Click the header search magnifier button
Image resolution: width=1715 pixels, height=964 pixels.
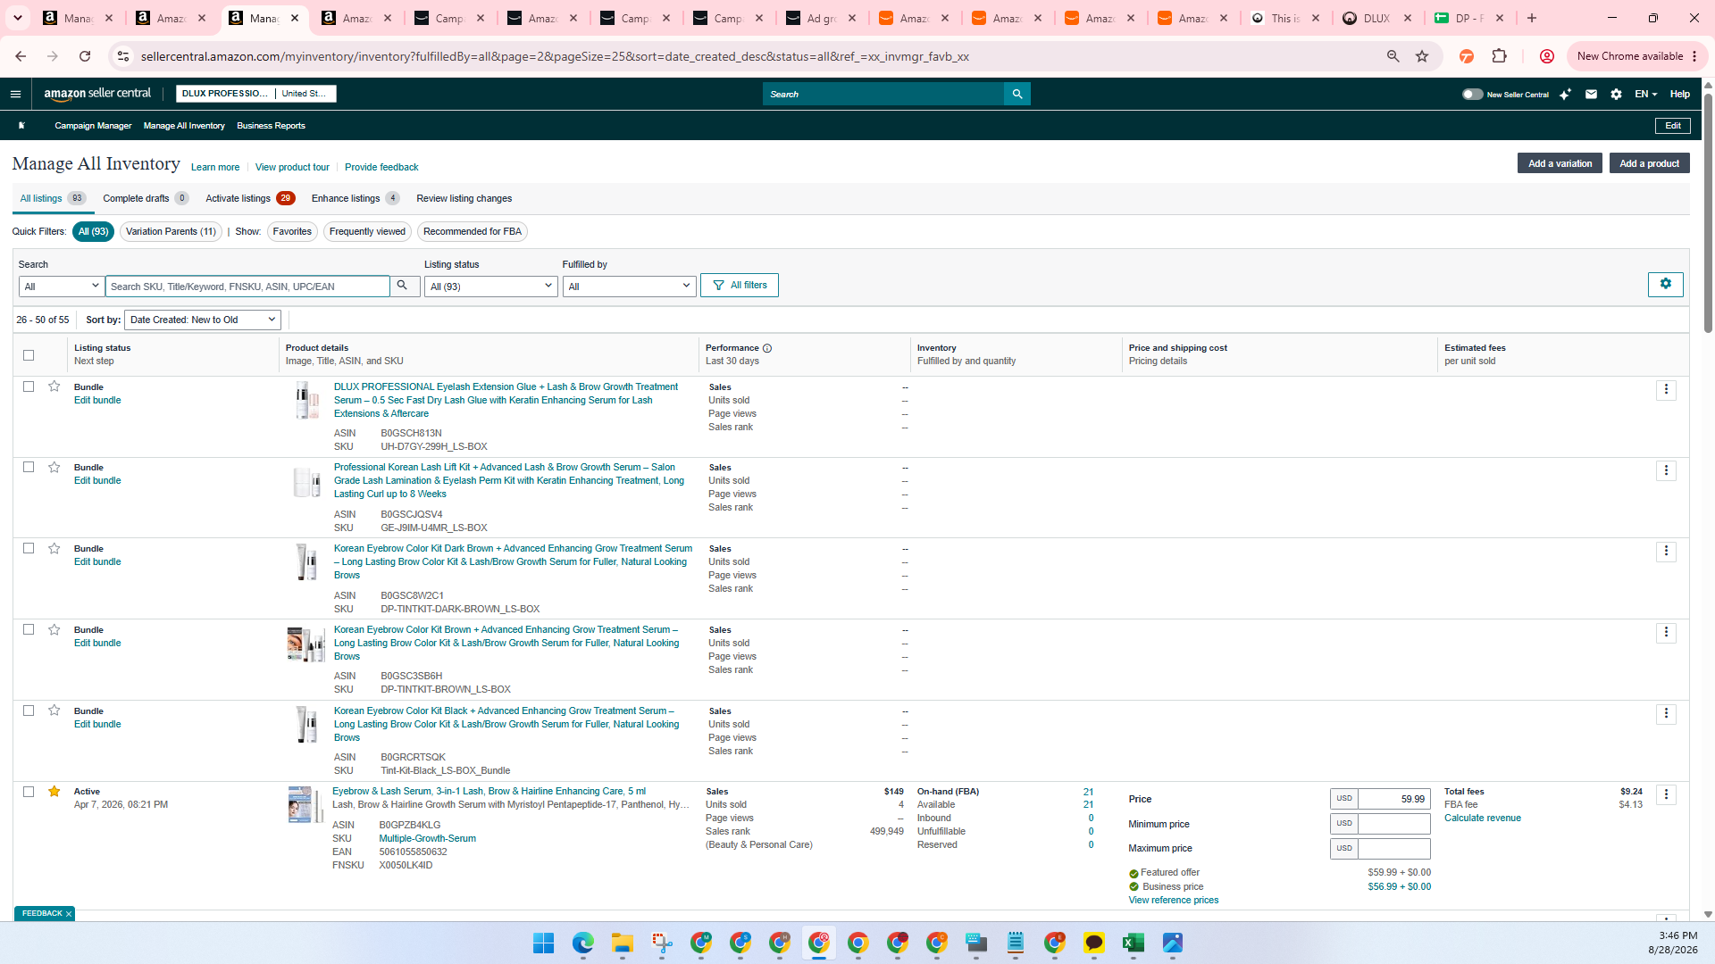coord(1016,94)
